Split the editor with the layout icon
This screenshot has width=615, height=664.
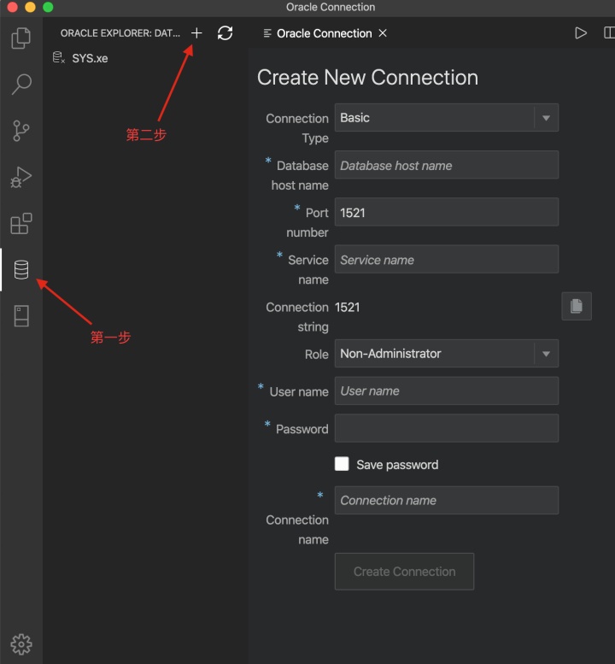(609, 33)
